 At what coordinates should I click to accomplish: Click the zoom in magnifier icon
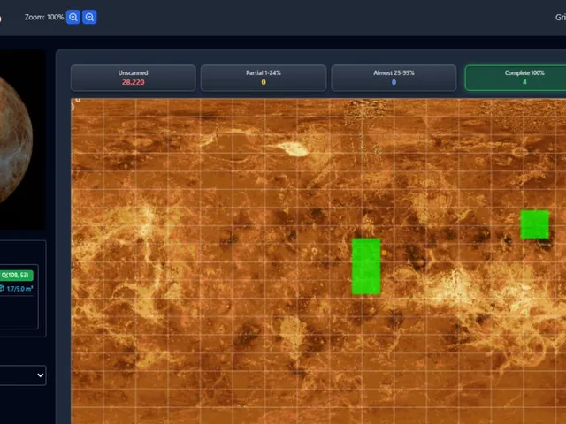pyautogui.click(x=73, y=17)
